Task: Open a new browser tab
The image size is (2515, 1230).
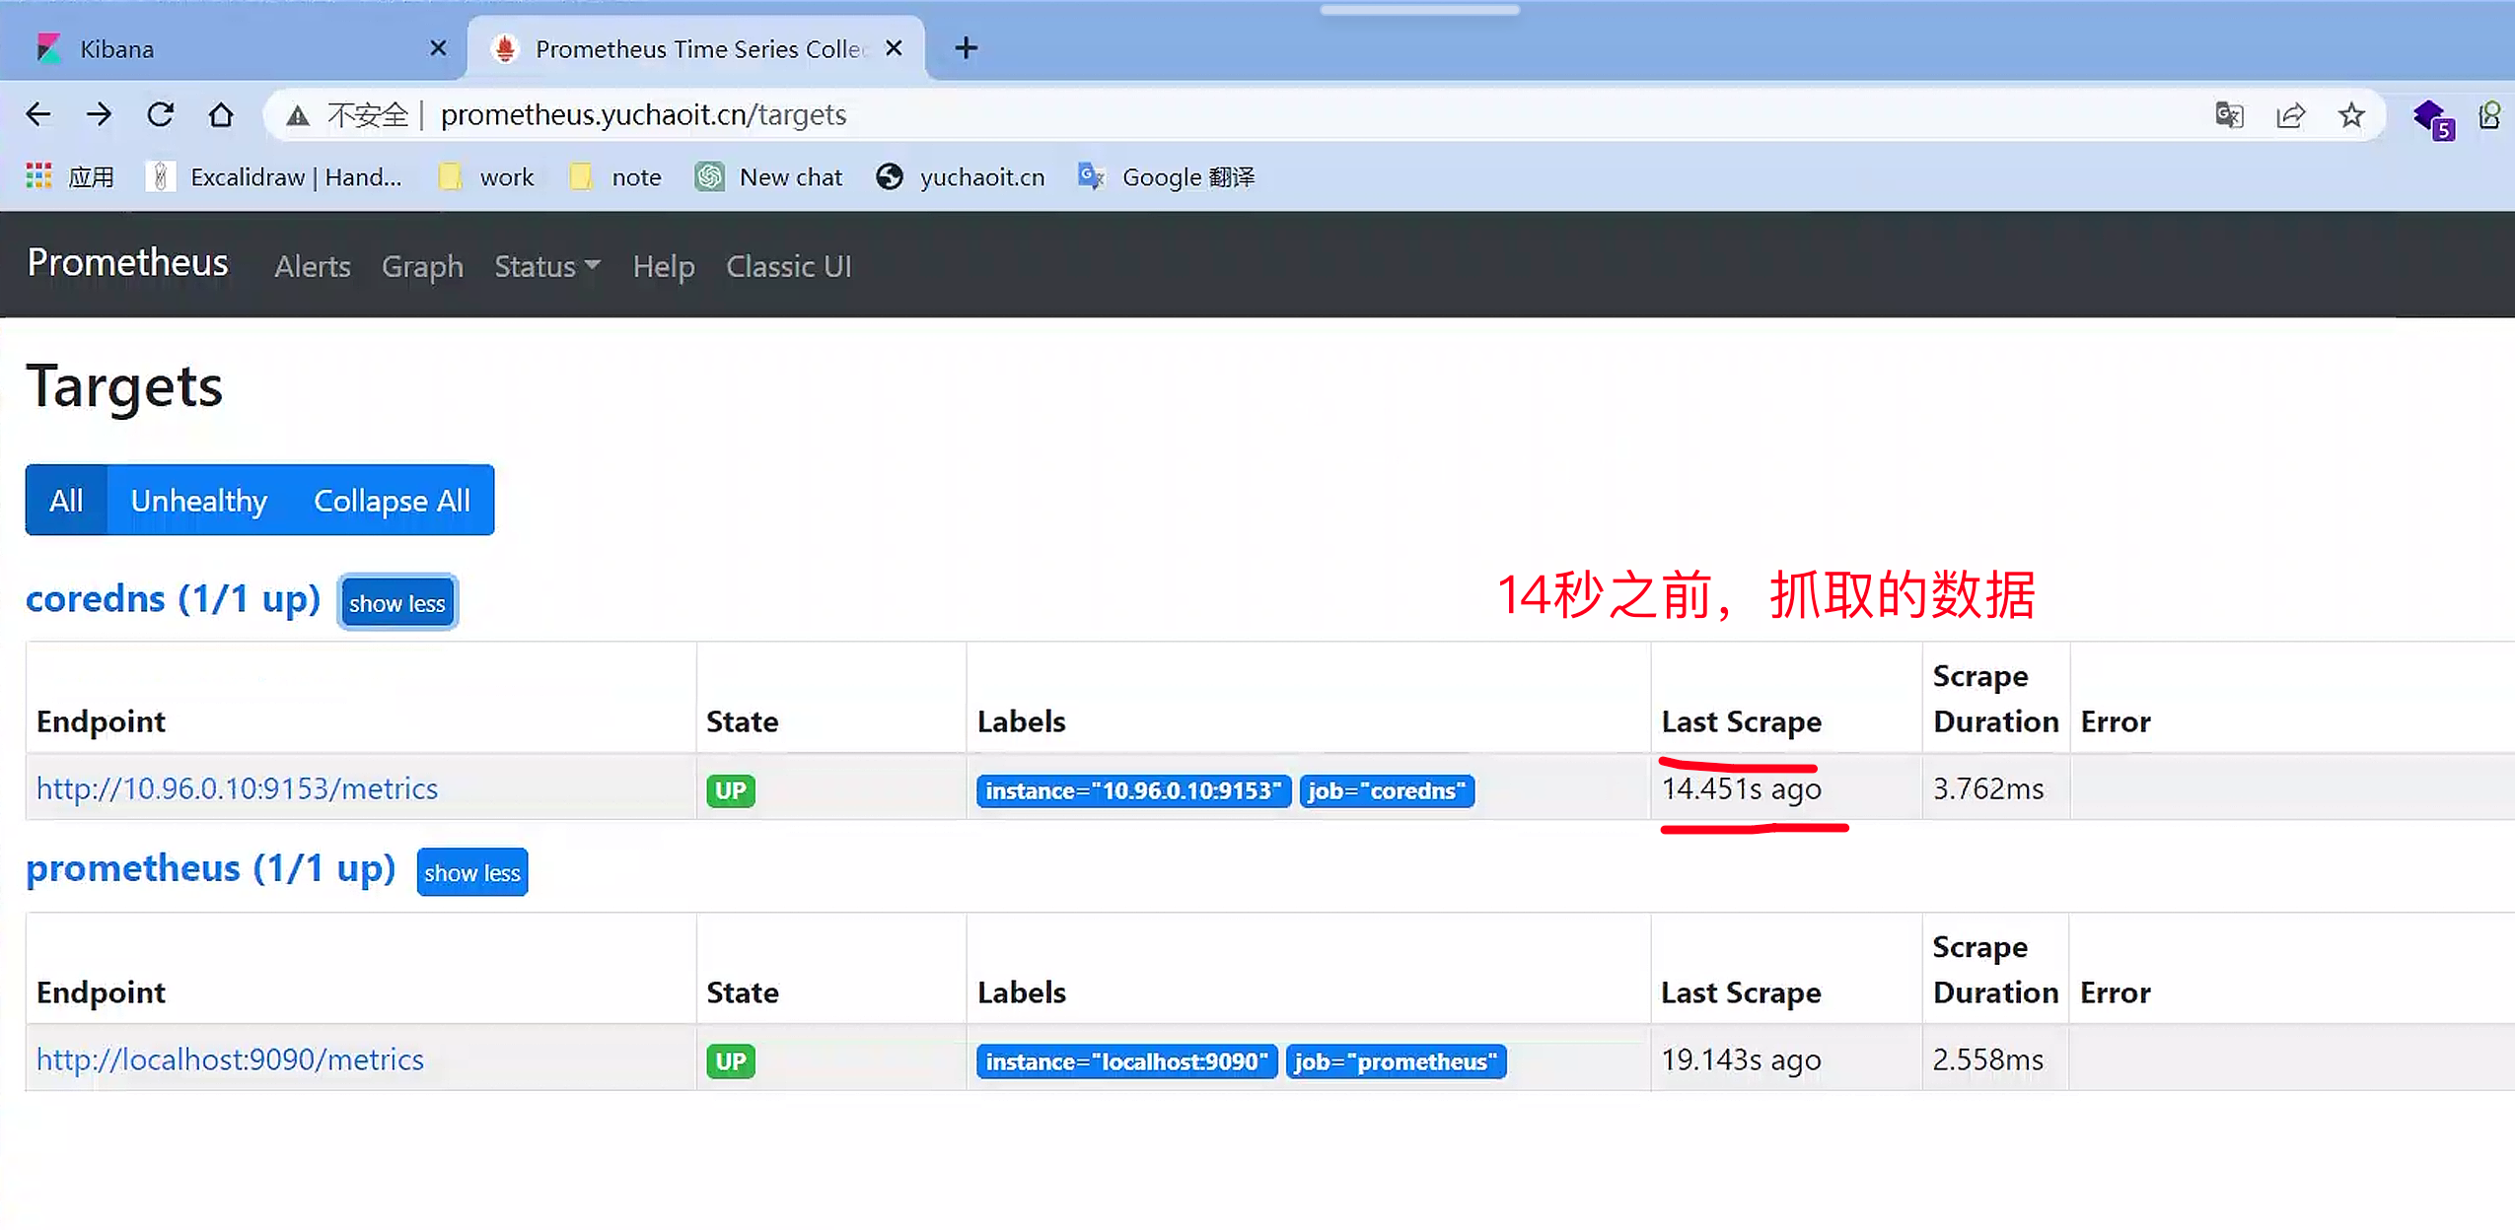Action: point(966,47)
